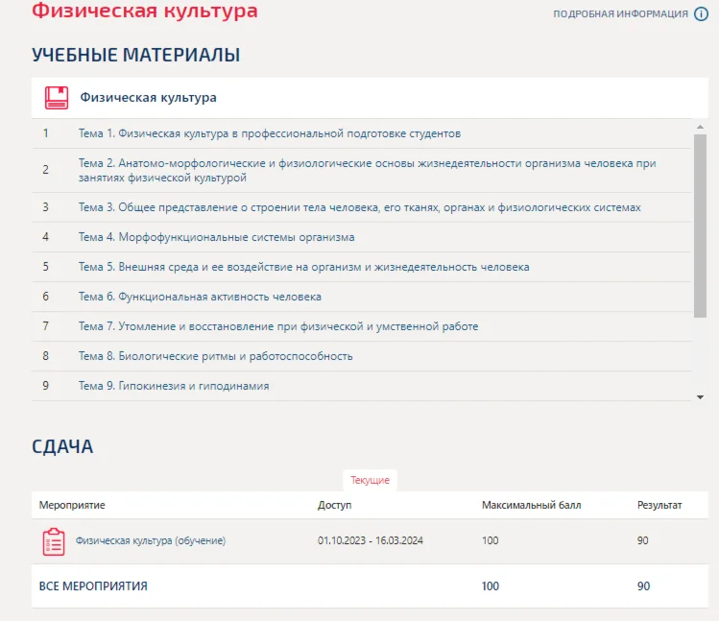Click the clipboard icon beside Физическая культура (обучение)

pos(54,541)
